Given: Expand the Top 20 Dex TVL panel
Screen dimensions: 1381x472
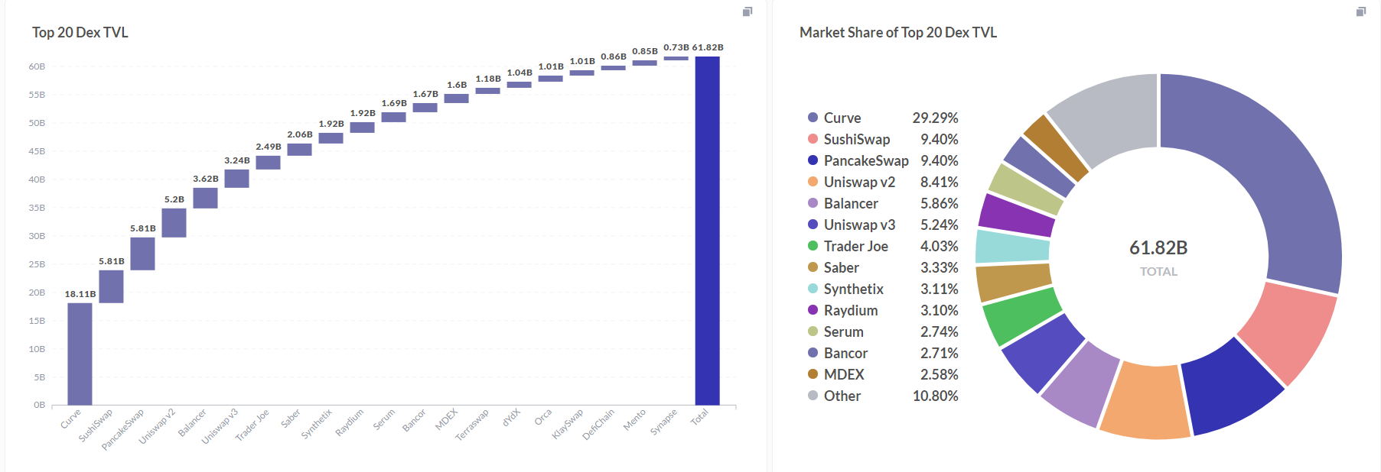Looking at the screenshot, I should pos(747,11).
